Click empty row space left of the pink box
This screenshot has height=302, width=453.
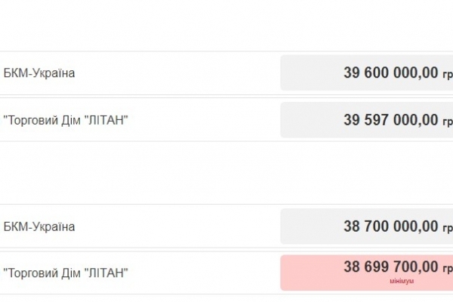(x=204, y=273)
